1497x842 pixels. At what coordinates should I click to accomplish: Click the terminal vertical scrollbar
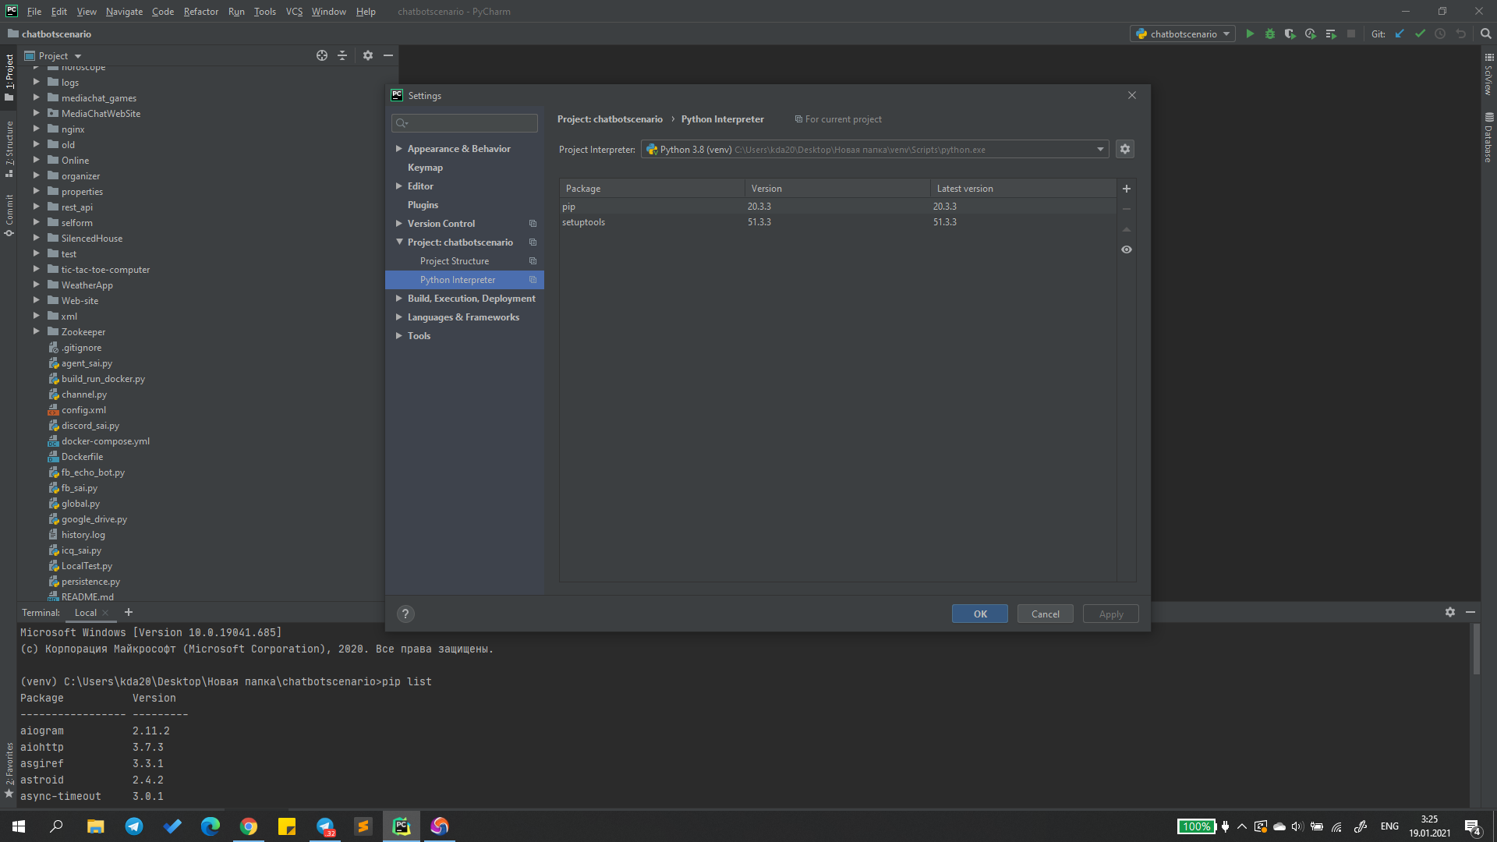pyautogui.click(x=1476, y=649)
